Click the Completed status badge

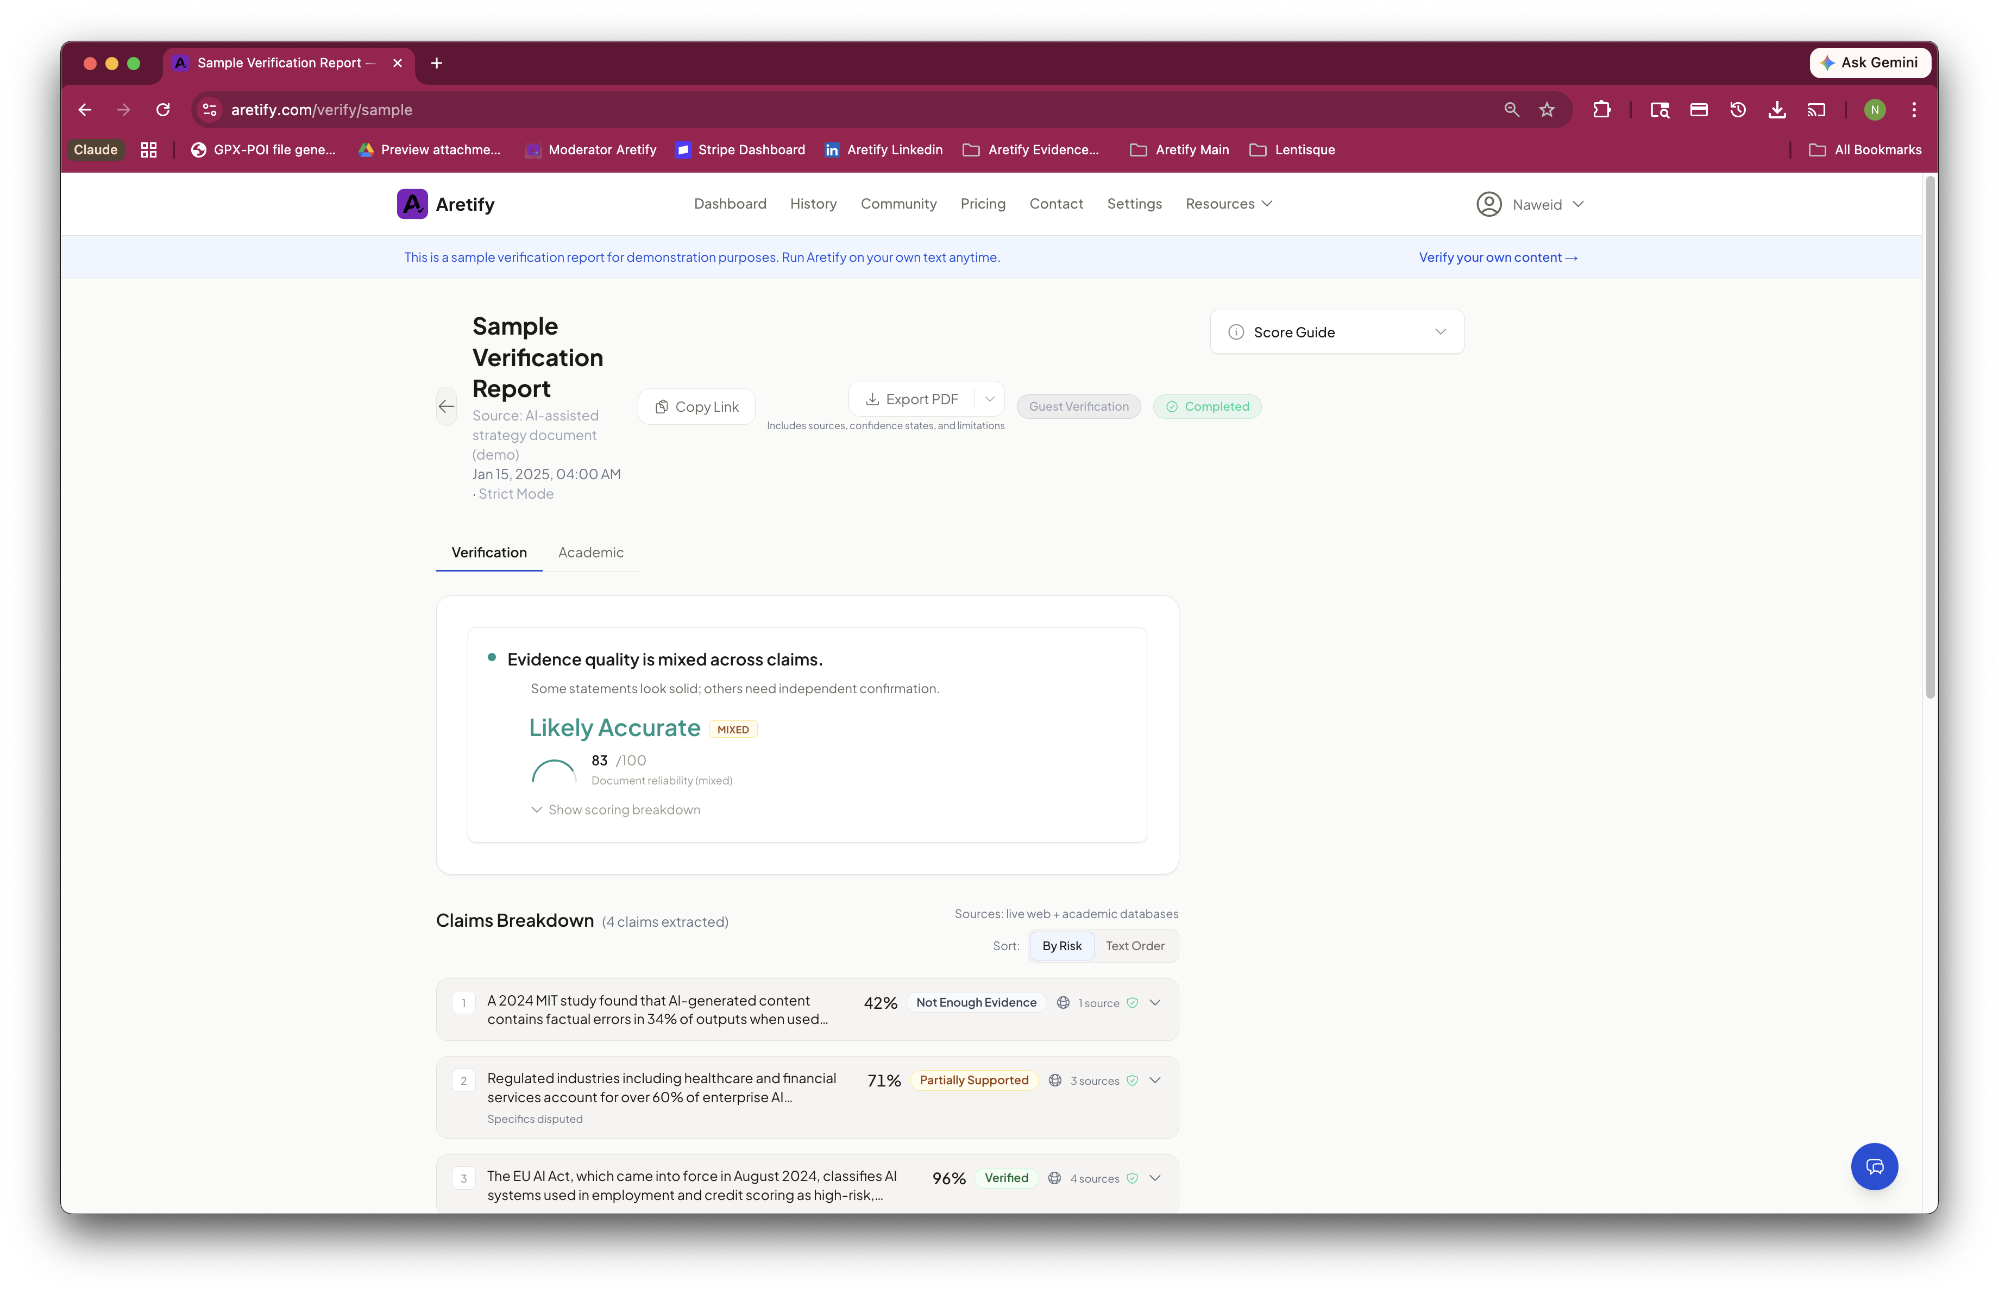1207,406
